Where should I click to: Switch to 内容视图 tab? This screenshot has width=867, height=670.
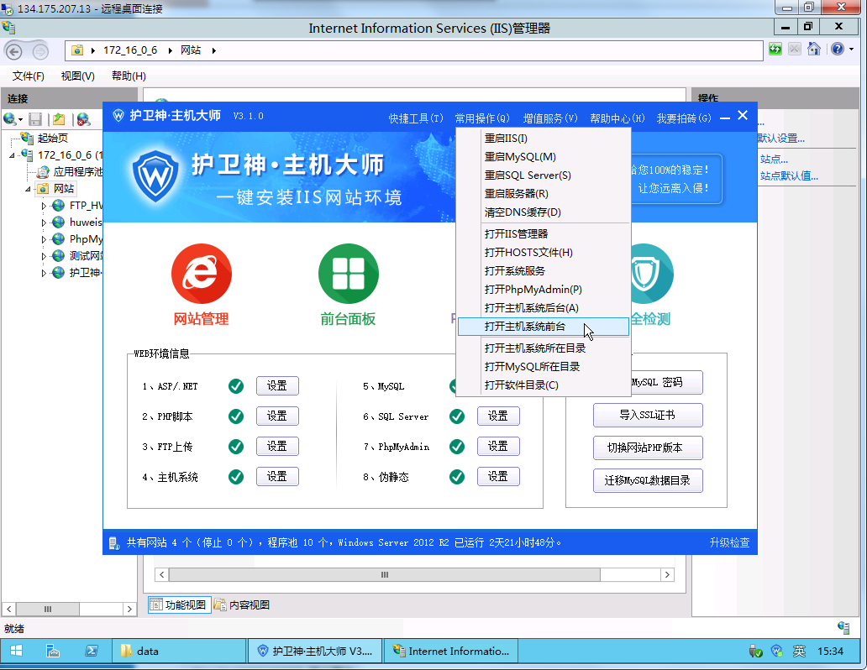coord(242,605)
